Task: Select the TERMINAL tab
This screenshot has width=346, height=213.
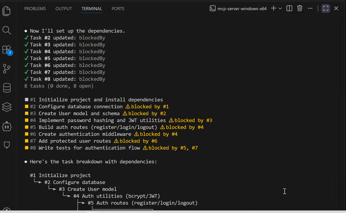Action: pyautogui.click(x=92, y=9)
